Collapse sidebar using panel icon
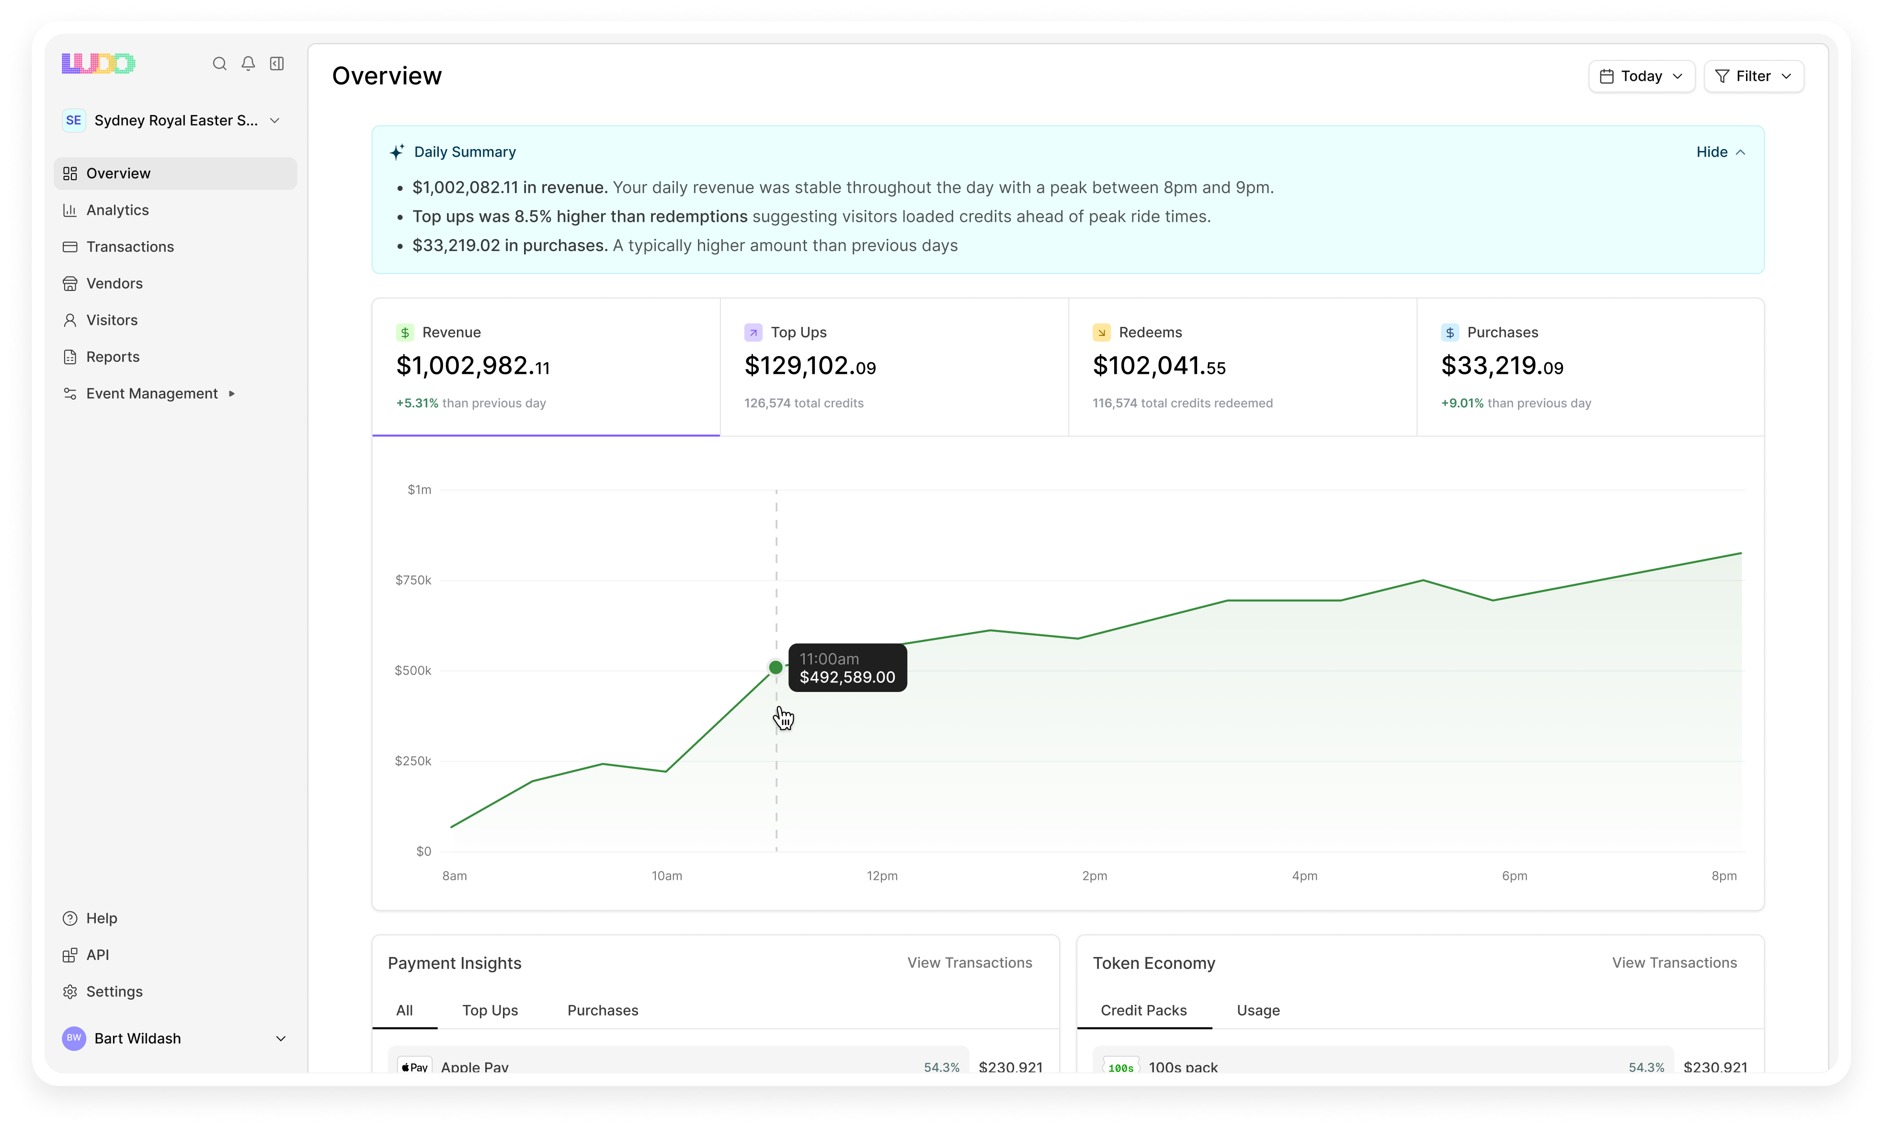Screen dimensions: 1883x1129 click(x=277, y=64)
